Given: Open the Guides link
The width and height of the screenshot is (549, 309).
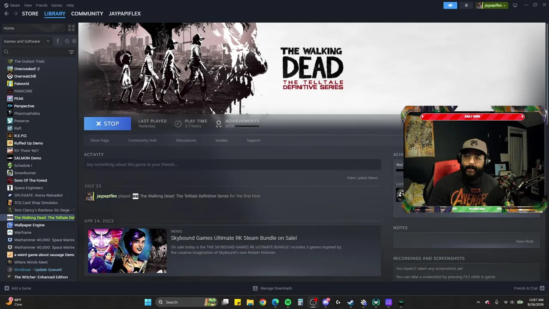Looking at the screenshot, I should click(221, 140).
